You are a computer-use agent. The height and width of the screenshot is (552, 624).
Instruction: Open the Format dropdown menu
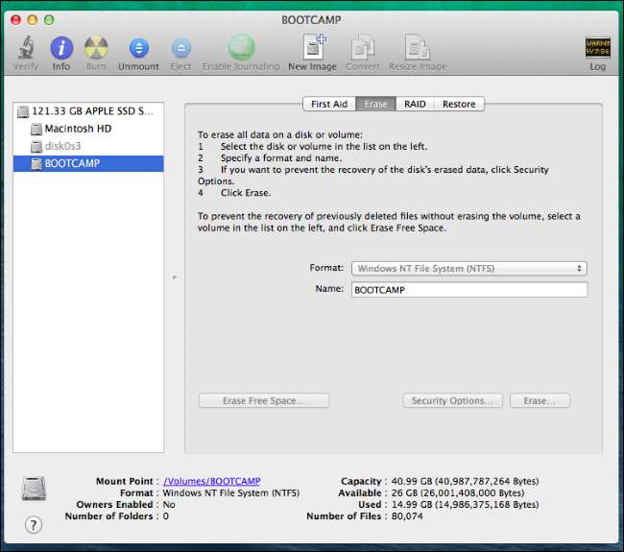click(x=469, y=269)
